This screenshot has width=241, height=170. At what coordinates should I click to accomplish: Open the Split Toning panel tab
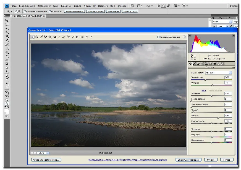click(x=206, y=64)
